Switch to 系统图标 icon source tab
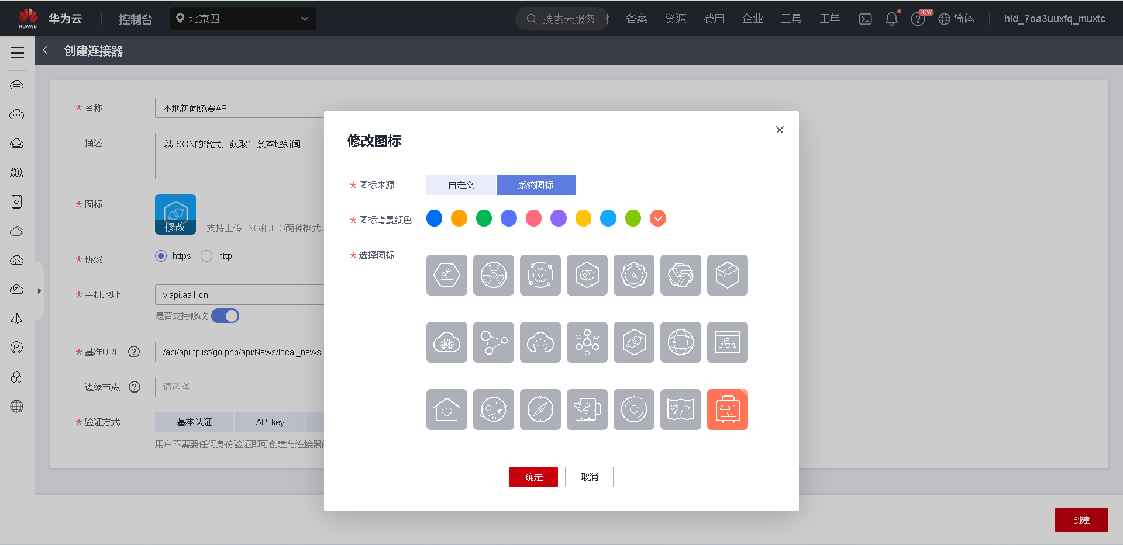The width and height of the screenshot is (1123, 545). coord(536,185)
